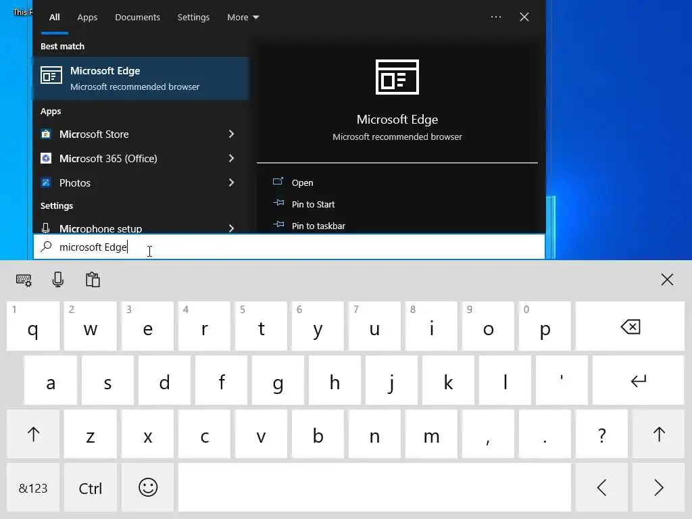Open the More filter dropdown
Screen dimensions: 692x519
pos(243,17)
